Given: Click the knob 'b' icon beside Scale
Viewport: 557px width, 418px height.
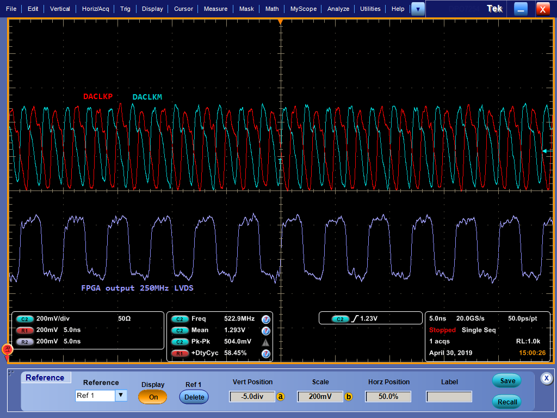Looking at the screenshot, I should (x=349, y=396).
